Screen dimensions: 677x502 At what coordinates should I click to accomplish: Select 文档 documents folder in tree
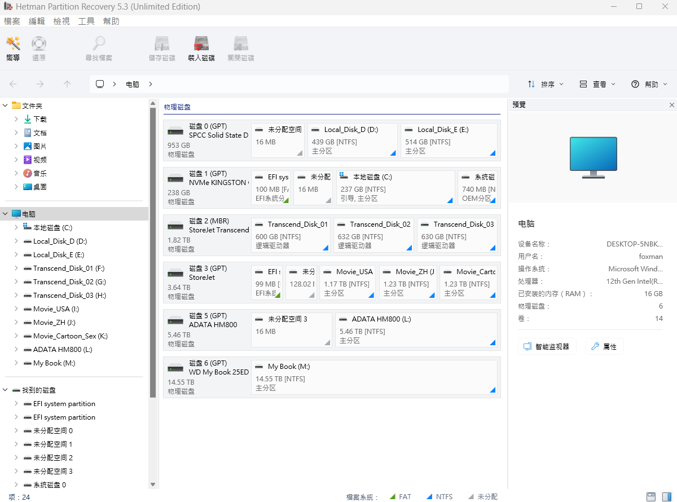click(40, 133)
